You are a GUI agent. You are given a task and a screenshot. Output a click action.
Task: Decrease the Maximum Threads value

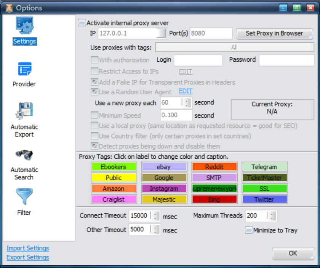[x=272, y=219]
